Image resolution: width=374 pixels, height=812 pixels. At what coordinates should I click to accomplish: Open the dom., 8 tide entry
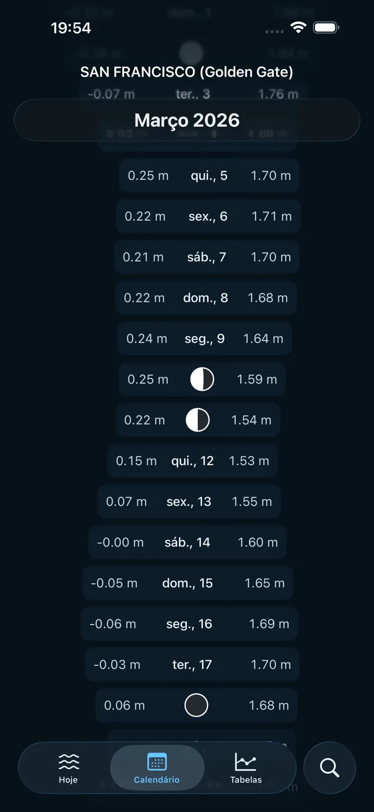[x=205, y=297]
